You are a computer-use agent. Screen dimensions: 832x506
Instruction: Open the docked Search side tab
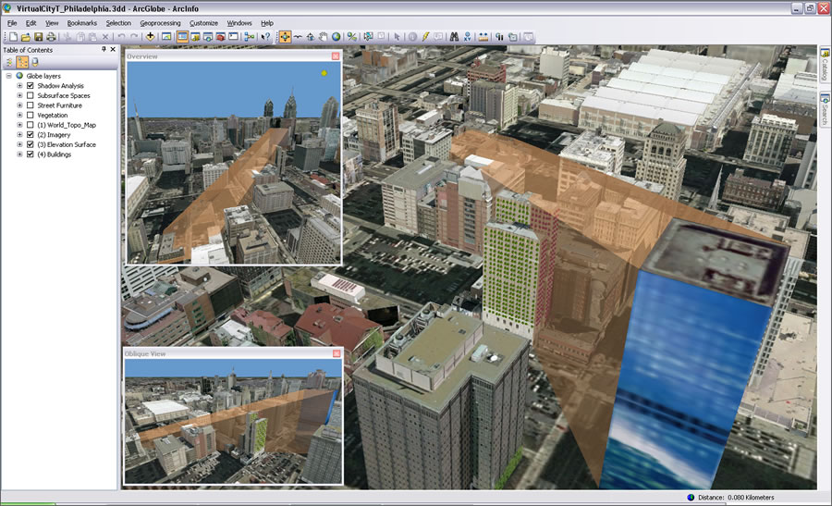click(x=826, y=110)
